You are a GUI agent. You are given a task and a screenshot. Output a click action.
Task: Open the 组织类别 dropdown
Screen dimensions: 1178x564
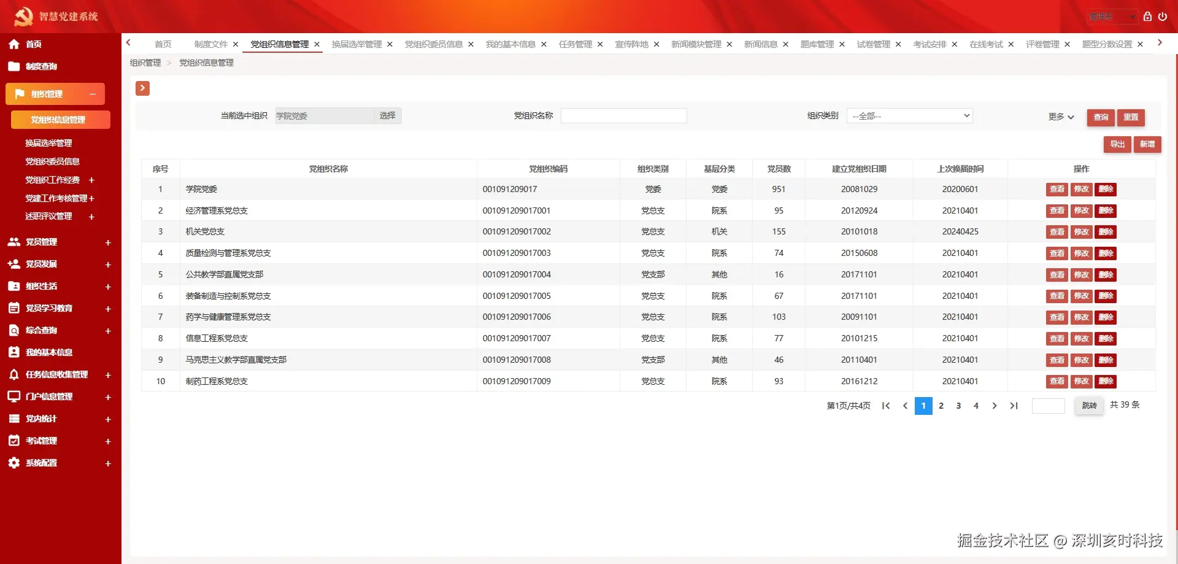coord(910,116)
